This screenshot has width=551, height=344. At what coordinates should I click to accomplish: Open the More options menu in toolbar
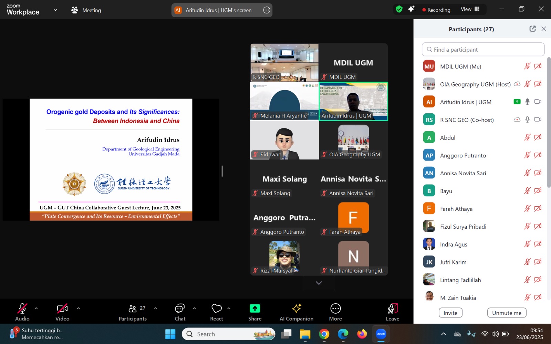335,312
